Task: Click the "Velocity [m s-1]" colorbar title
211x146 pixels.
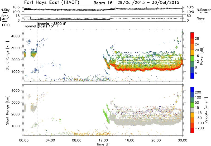Action: (x=206, y=110)
